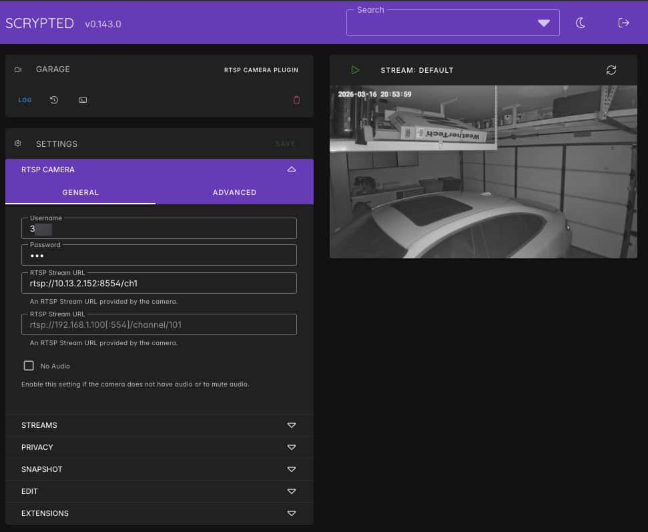Enable the No Audio checkbox
Image resolution: width=648 pixels, height=532 pixels.
point(29,366)
